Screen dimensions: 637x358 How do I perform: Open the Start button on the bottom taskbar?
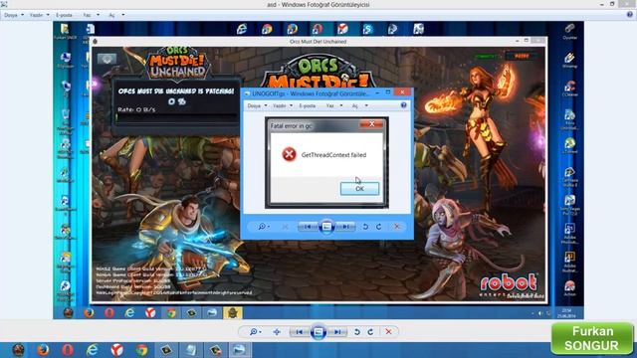click(x=18, y=350)
